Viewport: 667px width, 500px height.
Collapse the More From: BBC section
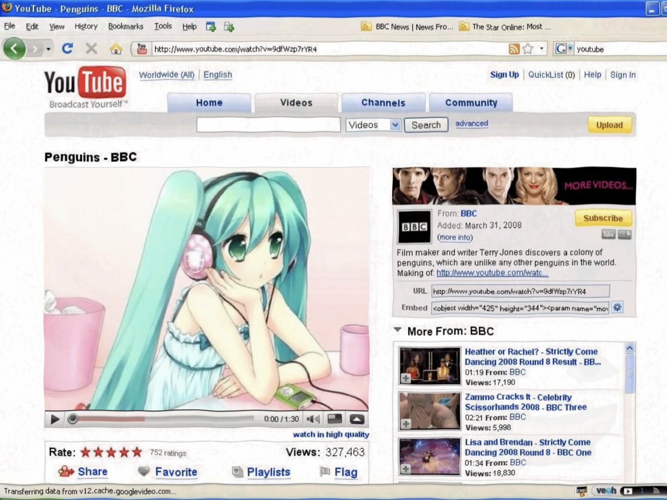(398, 330)
